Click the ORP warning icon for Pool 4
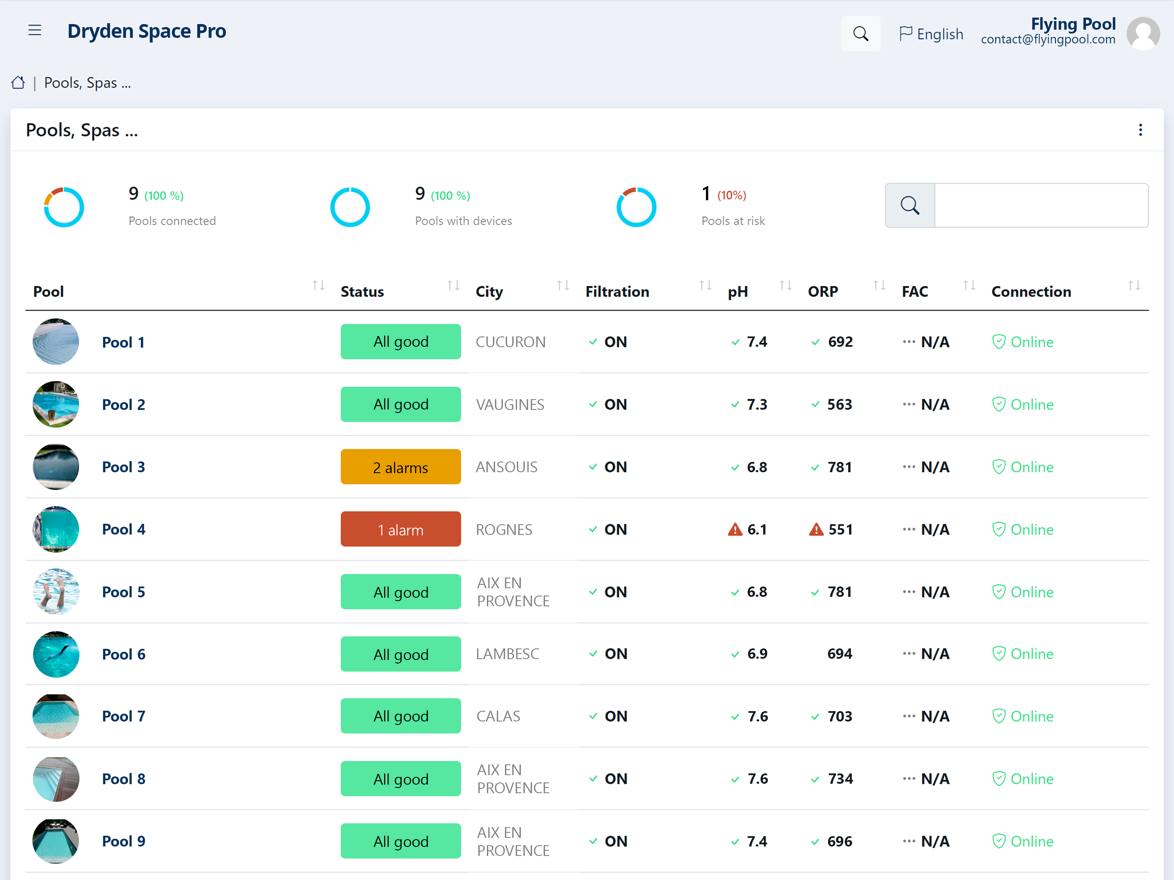Image resolution: width=1174 pixels, height=880 pixels. click(816, 529)
